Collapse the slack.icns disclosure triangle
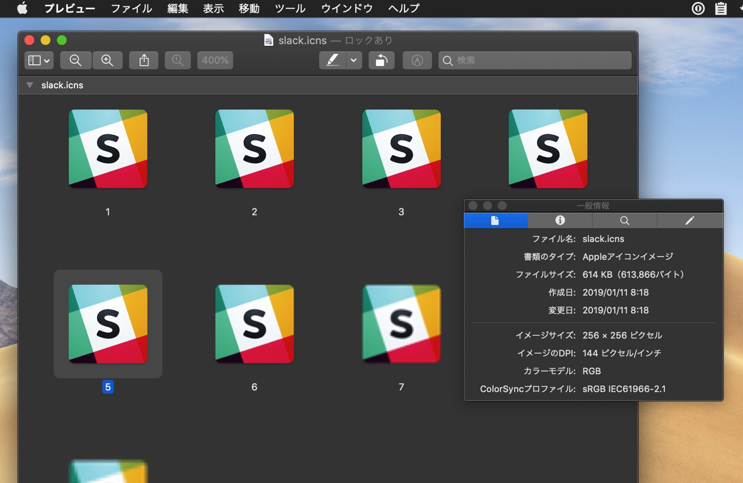This screenshot has width=743, height=483. click(x=30, y=85)
